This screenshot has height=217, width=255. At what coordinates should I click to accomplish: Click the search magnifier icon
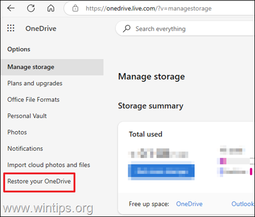pyautogui.click(x=126, y=29)
